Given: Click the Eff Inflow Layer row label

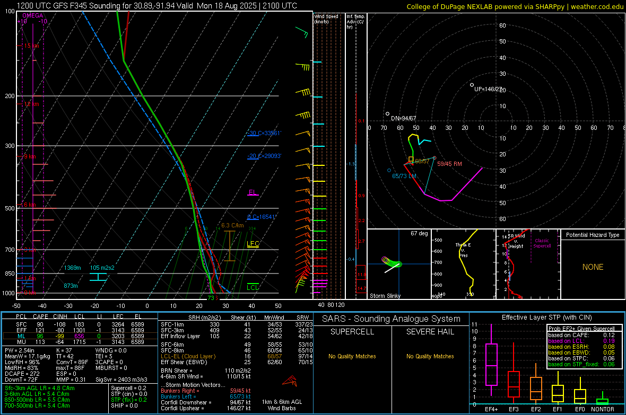Looking at the screenshot, I should (x=180, y=337).
